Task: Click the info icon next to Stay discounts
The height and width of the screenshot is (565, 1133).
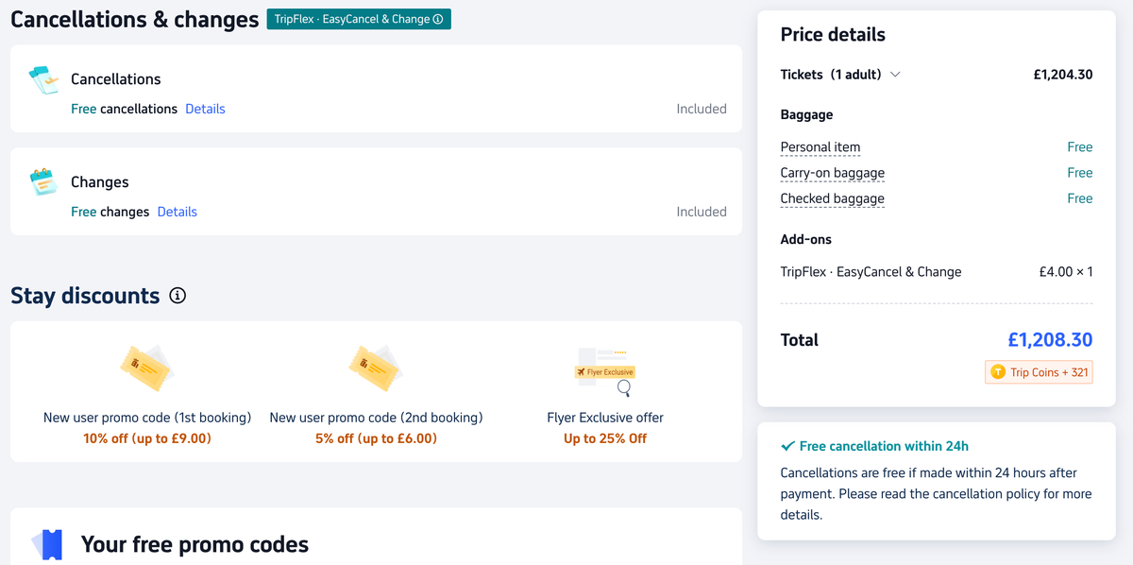Action: [178, 296]
